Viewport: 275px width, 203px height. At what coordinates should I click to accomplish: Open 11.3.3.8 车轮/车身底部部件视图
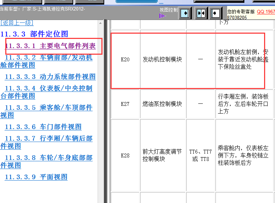pos(46,161)
